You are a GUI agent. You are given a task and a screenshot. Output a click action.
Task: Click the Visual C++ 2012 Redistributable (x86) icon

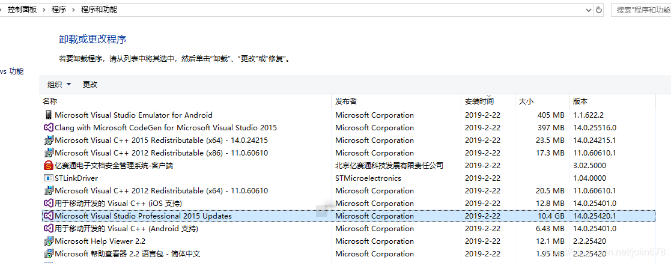click(48, 153)
